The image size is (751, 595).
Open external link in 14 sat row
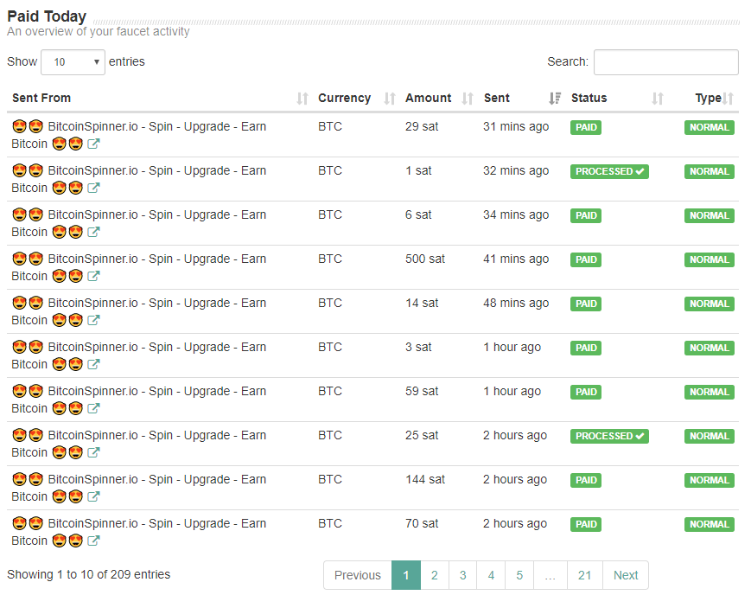93,320
